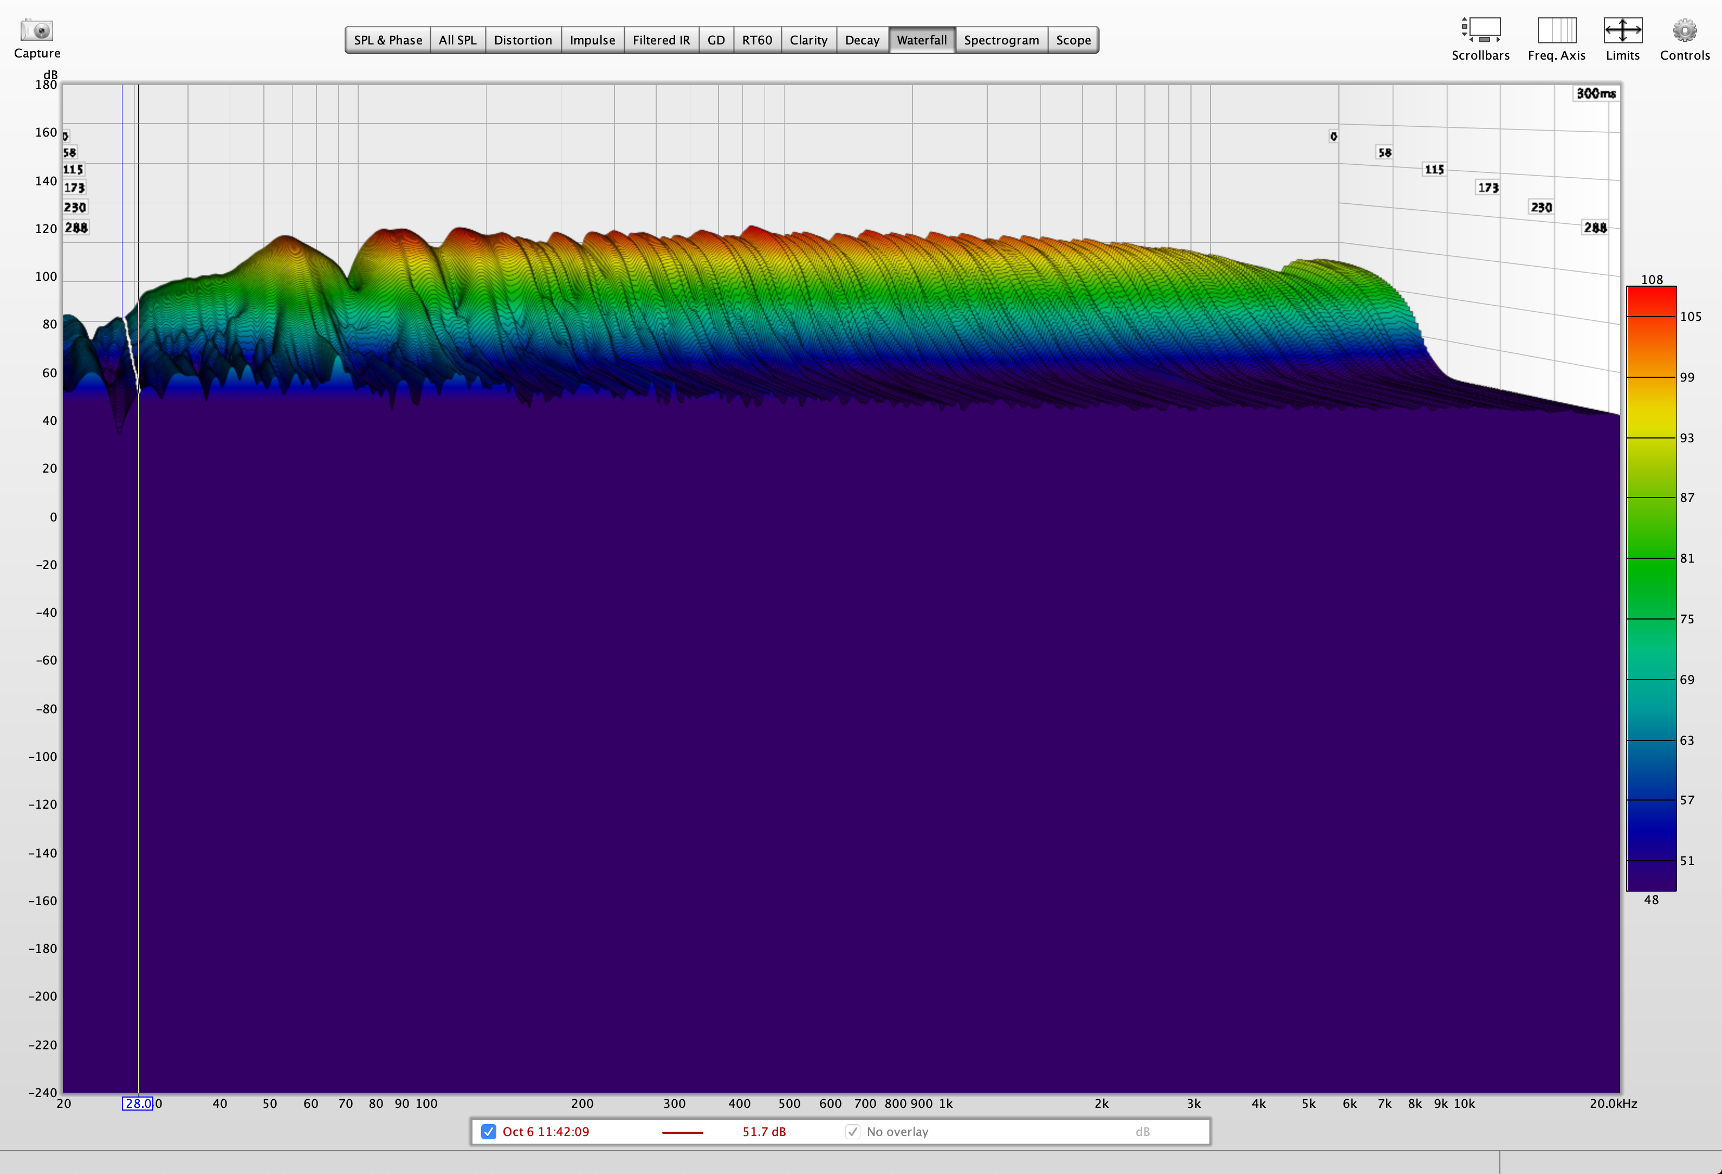Viewport: 1722px width, 1174px height.
Task: Uncheck the Oct 6 11:42:09 measurement checkbox
Action: click(x=488, y=1132)
